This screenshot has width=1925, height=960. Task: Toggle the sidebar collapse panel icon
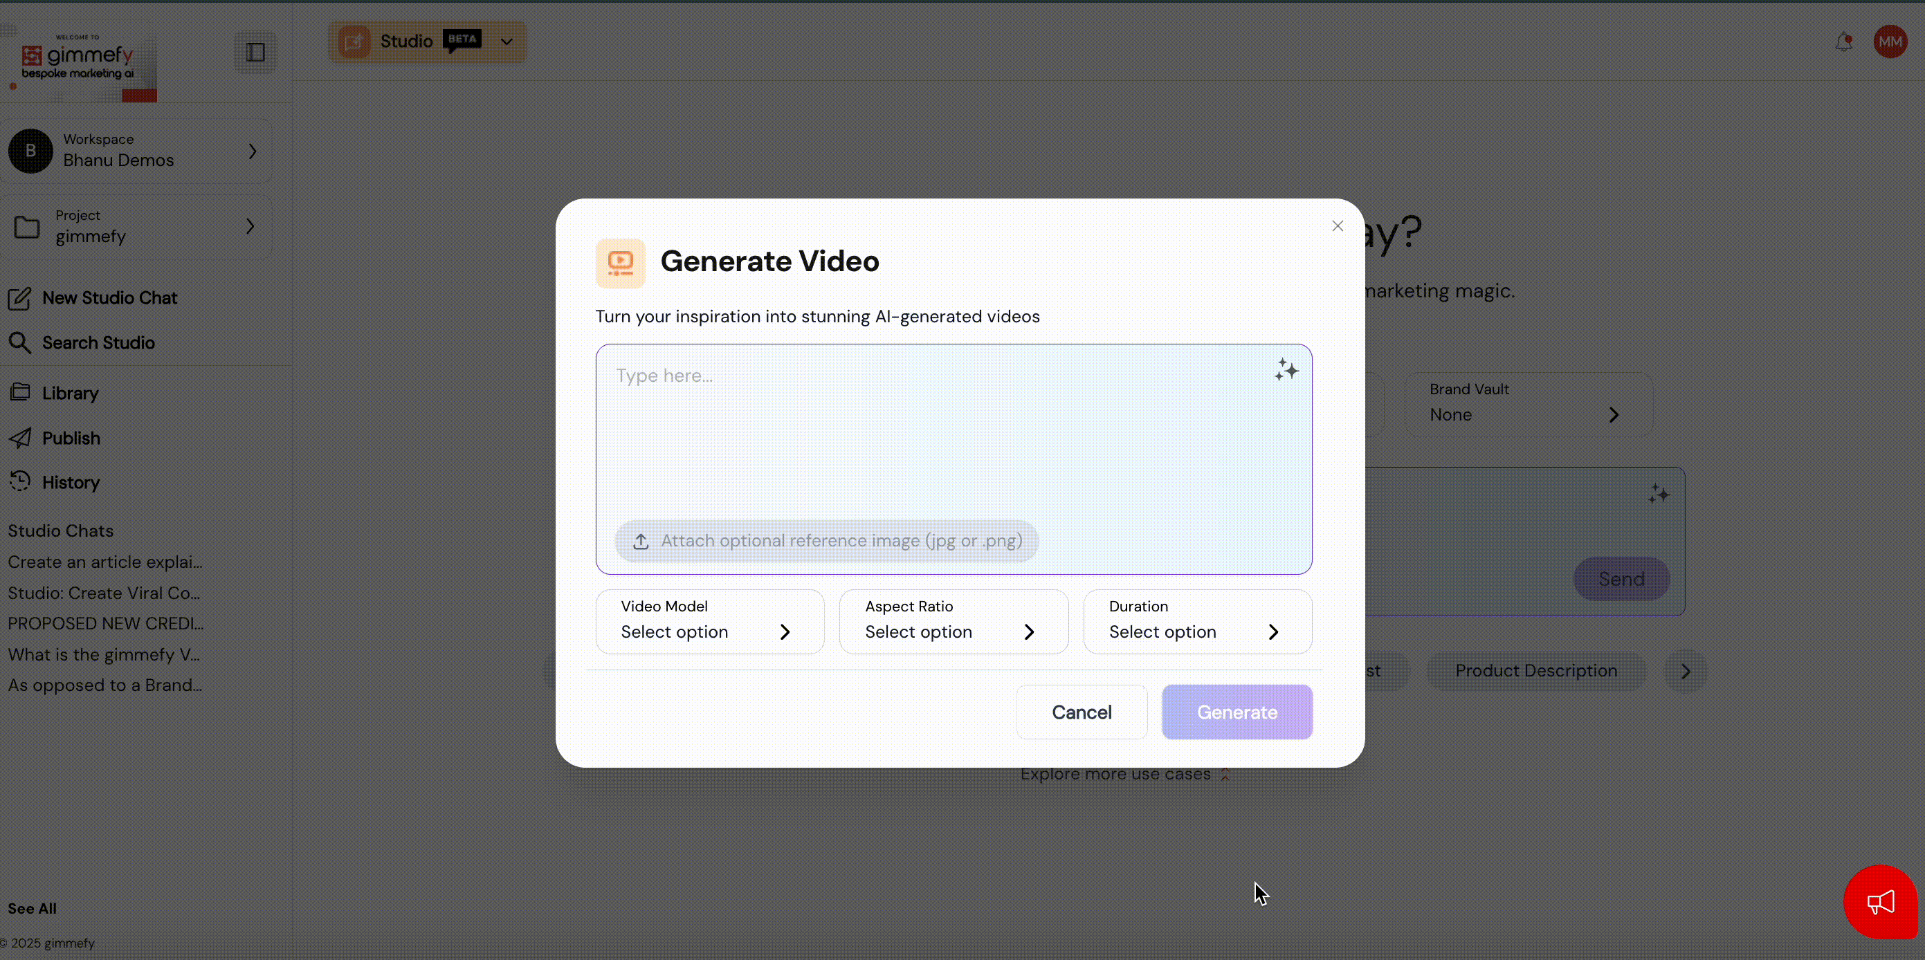(255, 53)
